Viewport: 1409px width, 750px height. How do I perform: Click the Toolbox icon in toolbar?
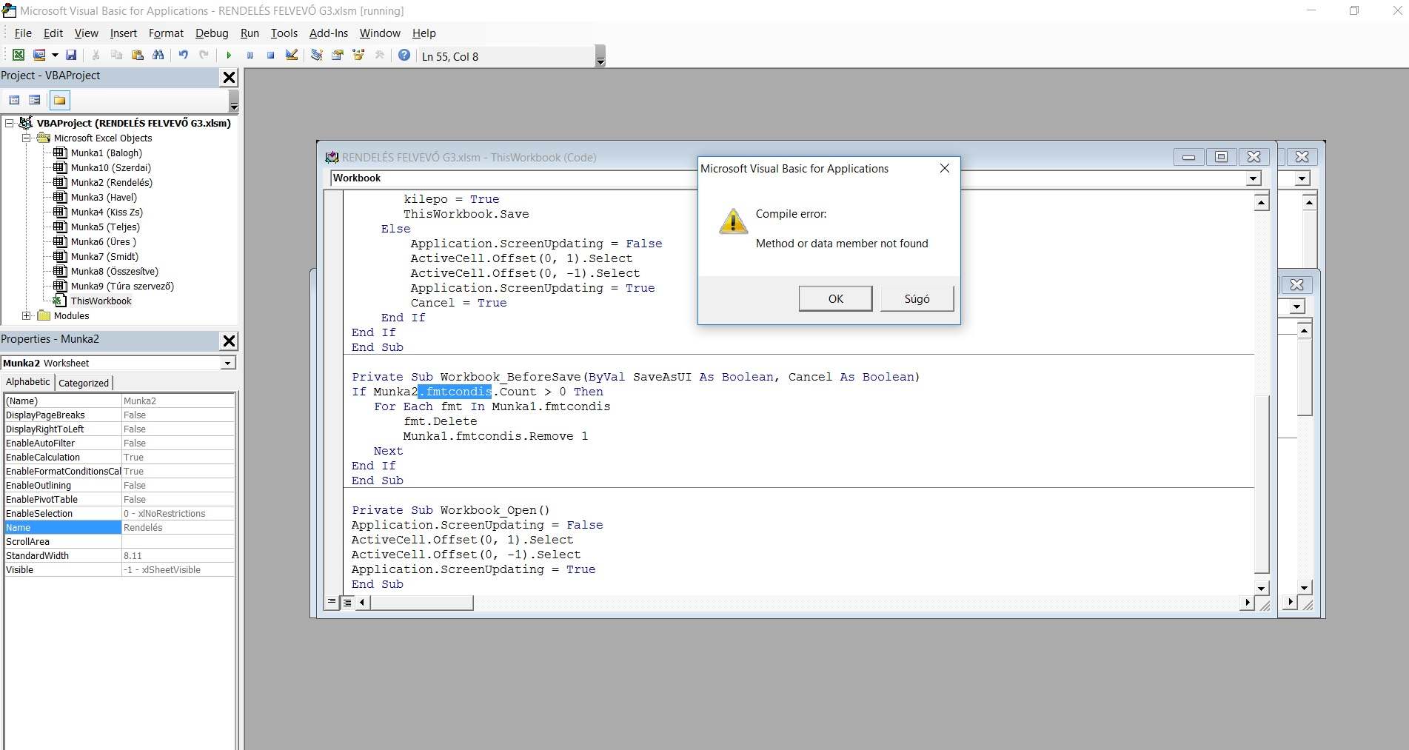coord(379,56)
